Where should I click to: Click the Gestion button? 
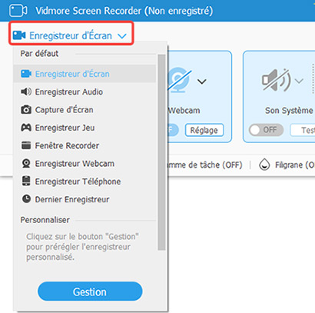(x=90, y=291)
